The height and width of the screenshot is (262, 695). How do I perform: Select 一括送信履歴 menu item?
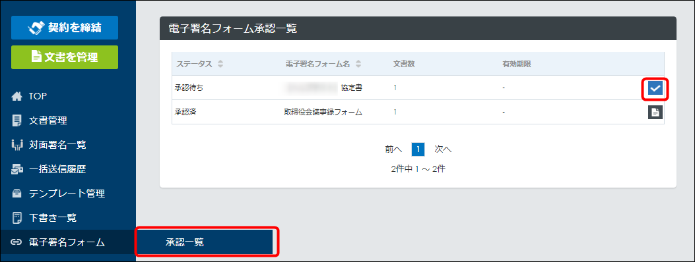click(x=57, y=169)
